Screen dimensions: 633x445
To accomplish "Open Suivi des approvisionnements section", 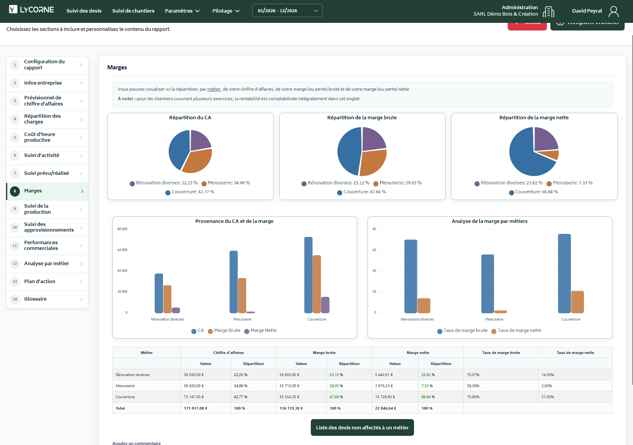I will (47, 227).
